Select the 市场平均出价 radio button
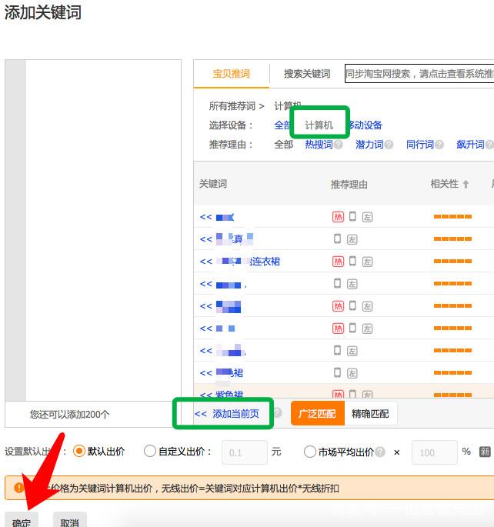The height and width of the screenshot is (527, 494). [310, 451]
